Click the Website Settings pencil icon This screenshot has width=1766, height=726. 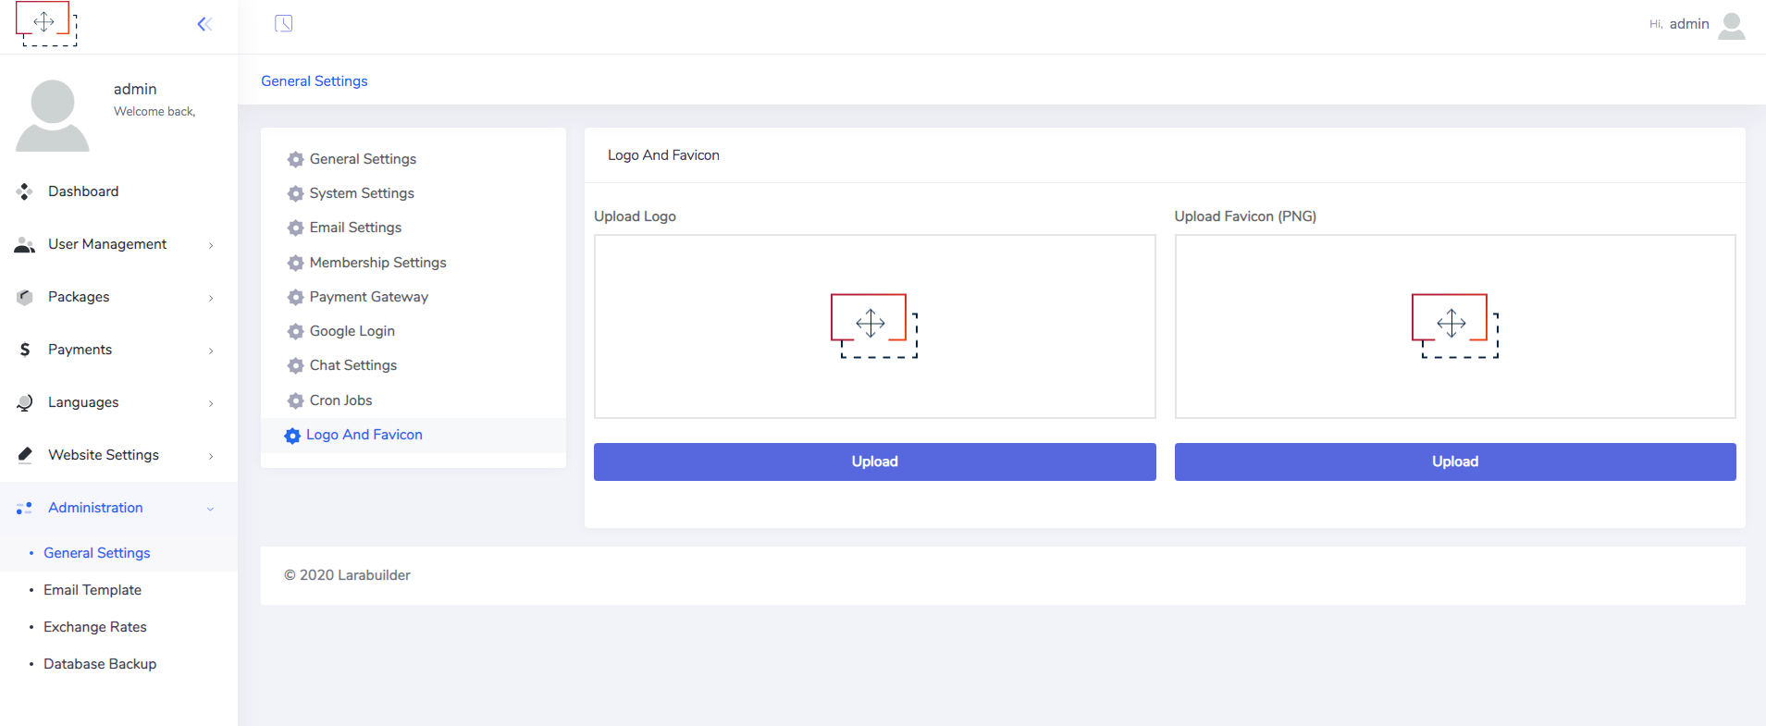(x=25, y=455)
